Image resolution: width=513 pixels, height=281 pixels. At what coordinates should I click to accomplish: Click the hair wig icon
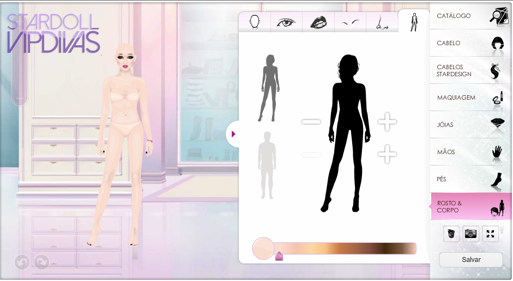click(x=498, y=43)
